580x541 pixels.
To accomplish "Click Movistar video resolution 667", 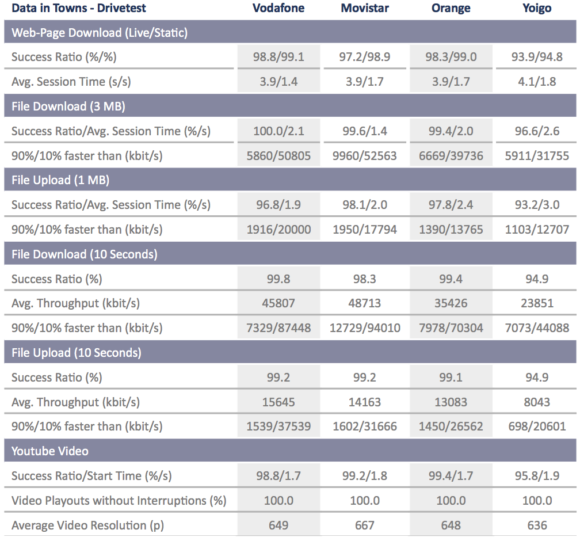I will 365,525.
